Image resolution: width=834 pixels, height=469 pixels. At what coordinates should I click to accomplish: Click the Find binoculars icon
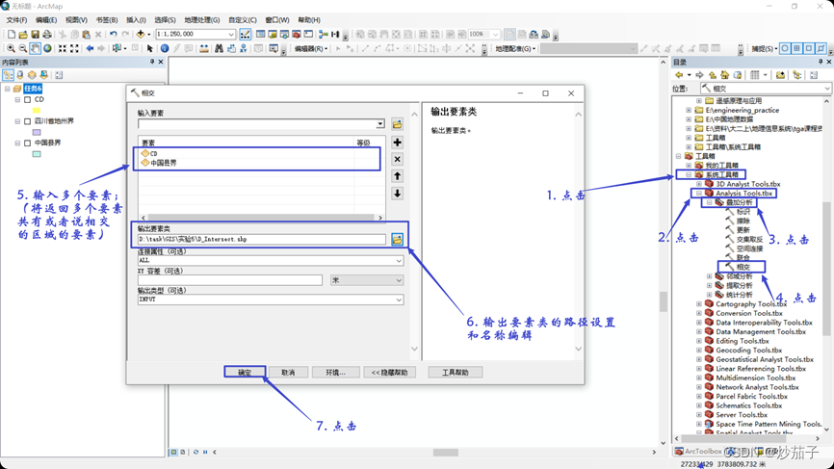pyautogui.click(x=219, y=48)
